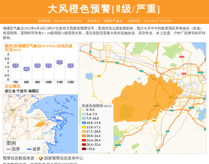Viewport: 209px width, 164px height.
Task: Click the 24.4~28.4 red legend swatch
Action: [x=84, y=140]
